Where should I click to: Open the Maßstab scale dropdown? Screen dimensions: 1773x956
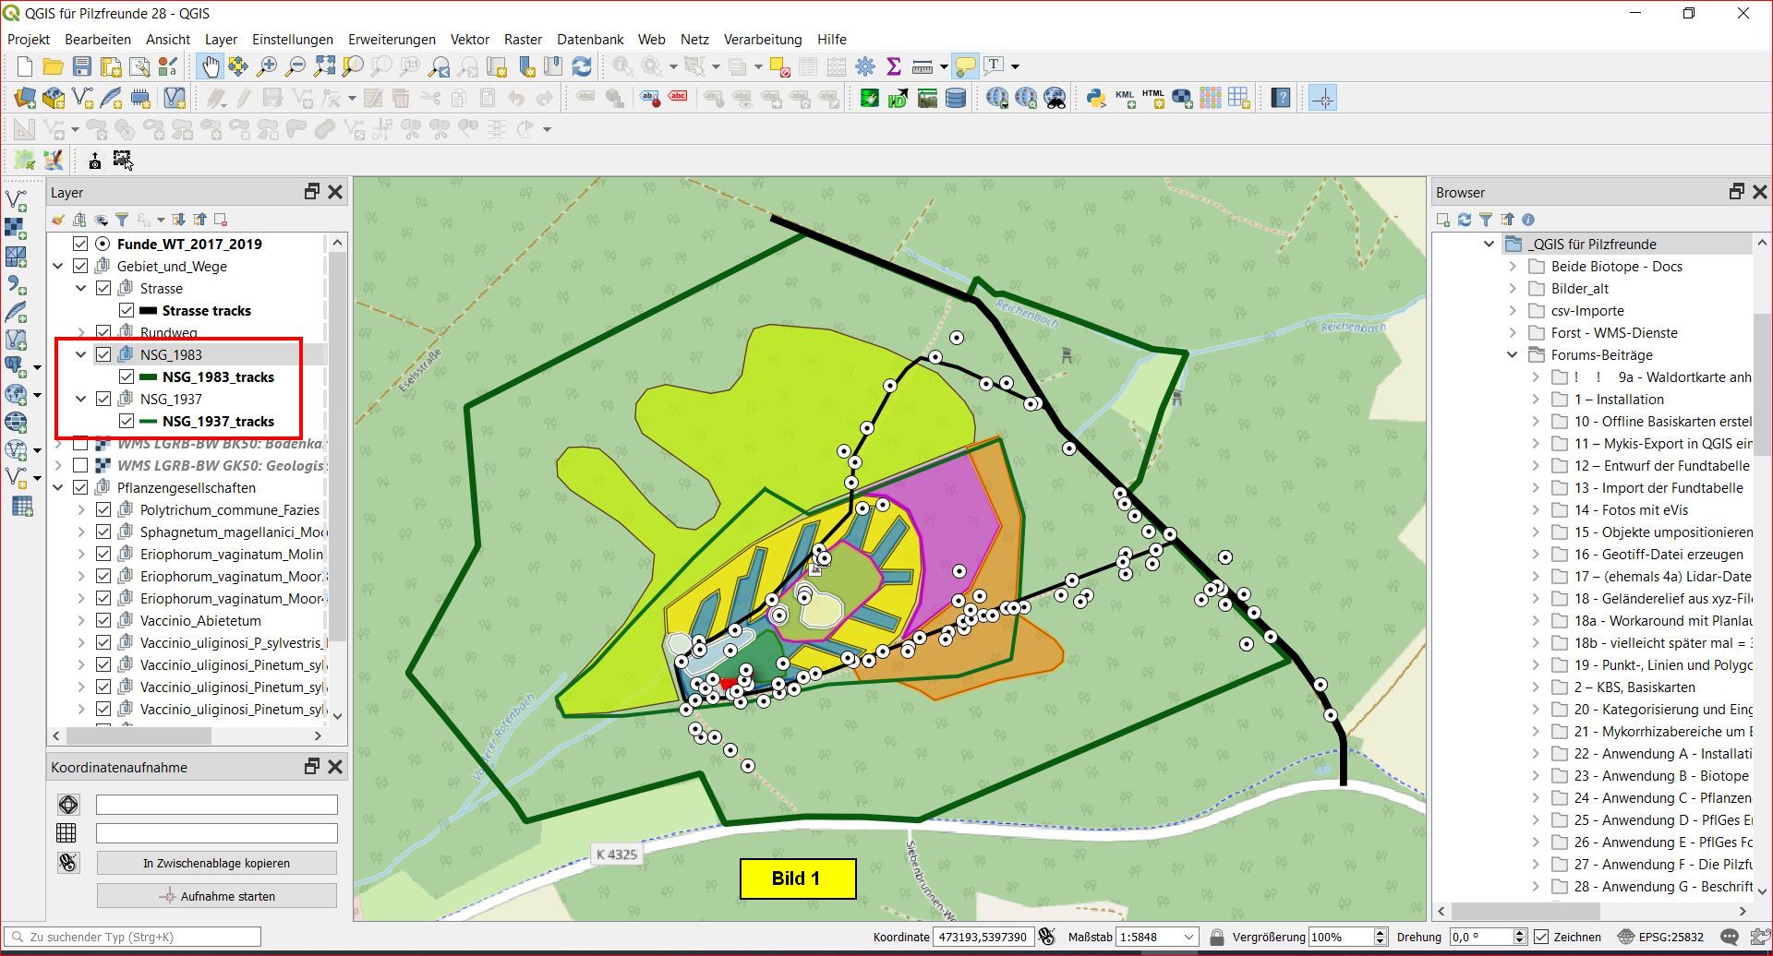(x=1189, y=937)
